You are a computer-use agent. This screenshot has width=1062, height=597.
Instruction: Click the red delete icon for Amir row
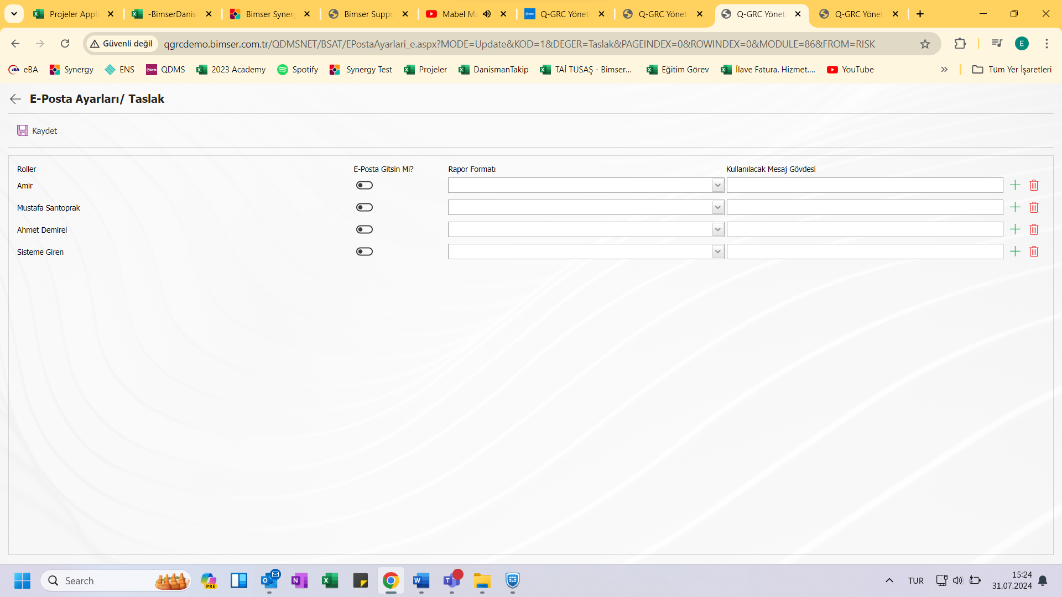coord(1034,185)
